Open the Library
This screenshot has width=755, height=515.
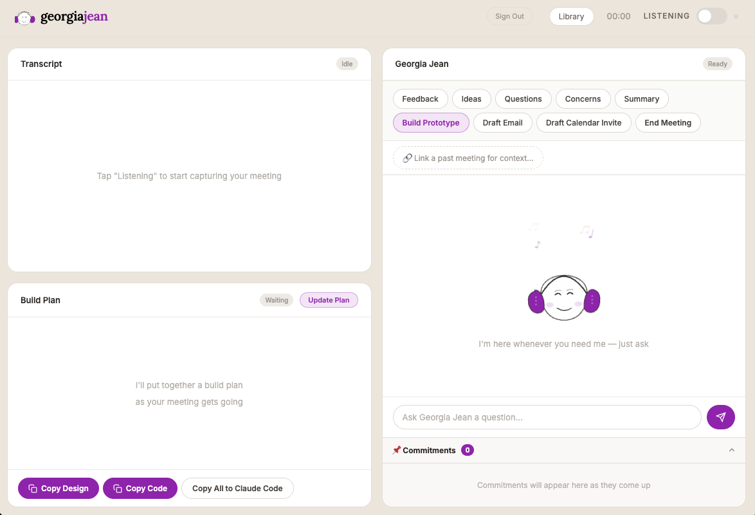tap(571, 16)
